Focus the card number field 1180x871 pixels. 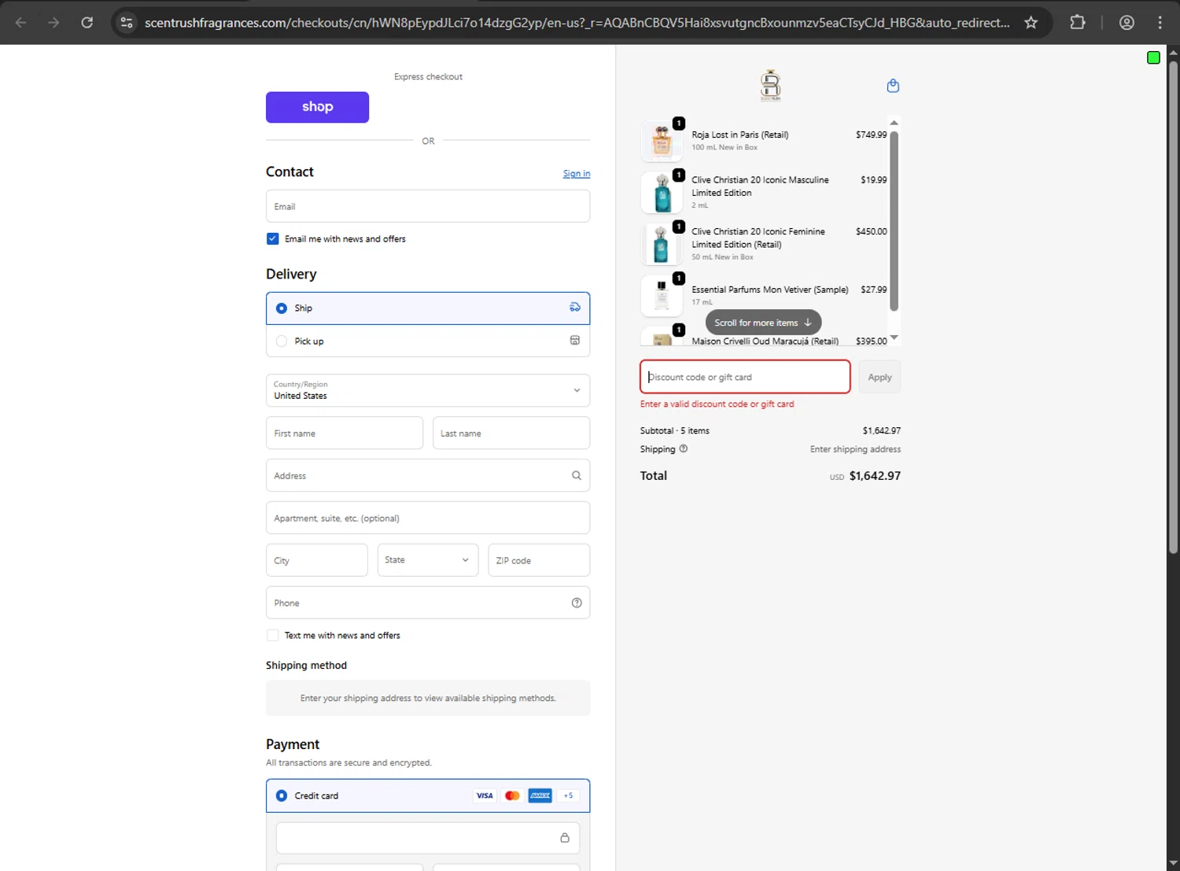click(x=428, y=838)
